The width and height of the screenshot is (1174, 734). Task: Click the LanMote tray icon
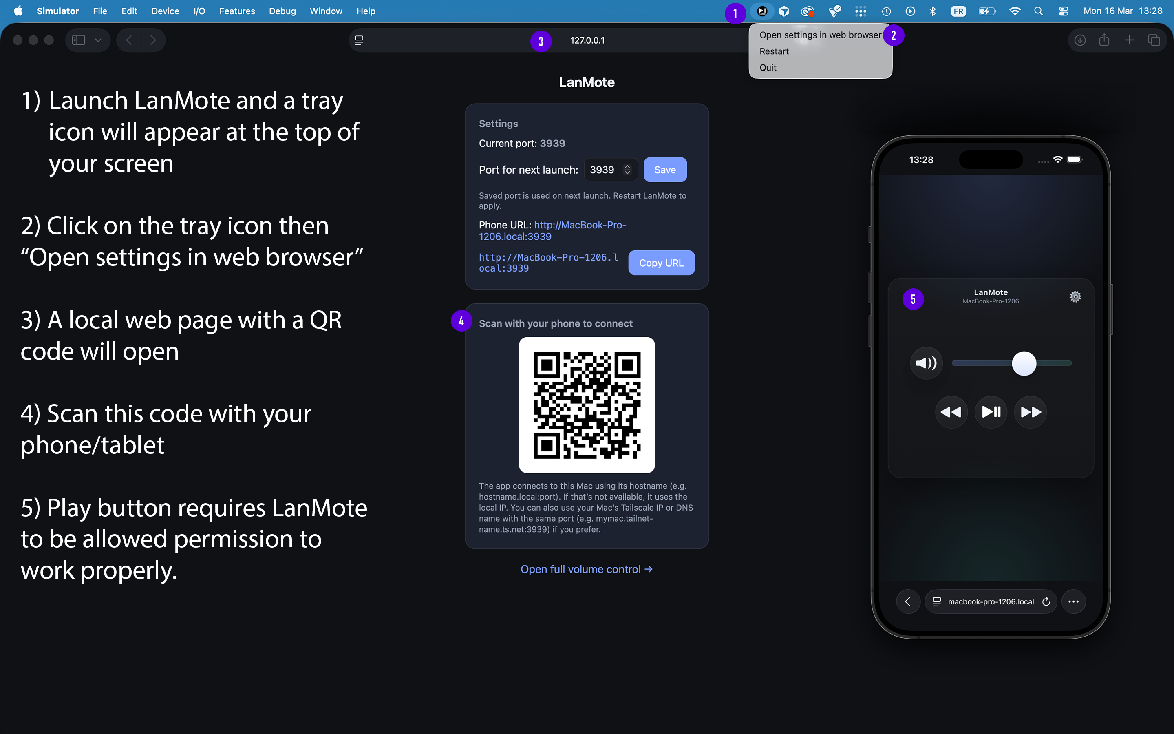click(x=761, y=11)
